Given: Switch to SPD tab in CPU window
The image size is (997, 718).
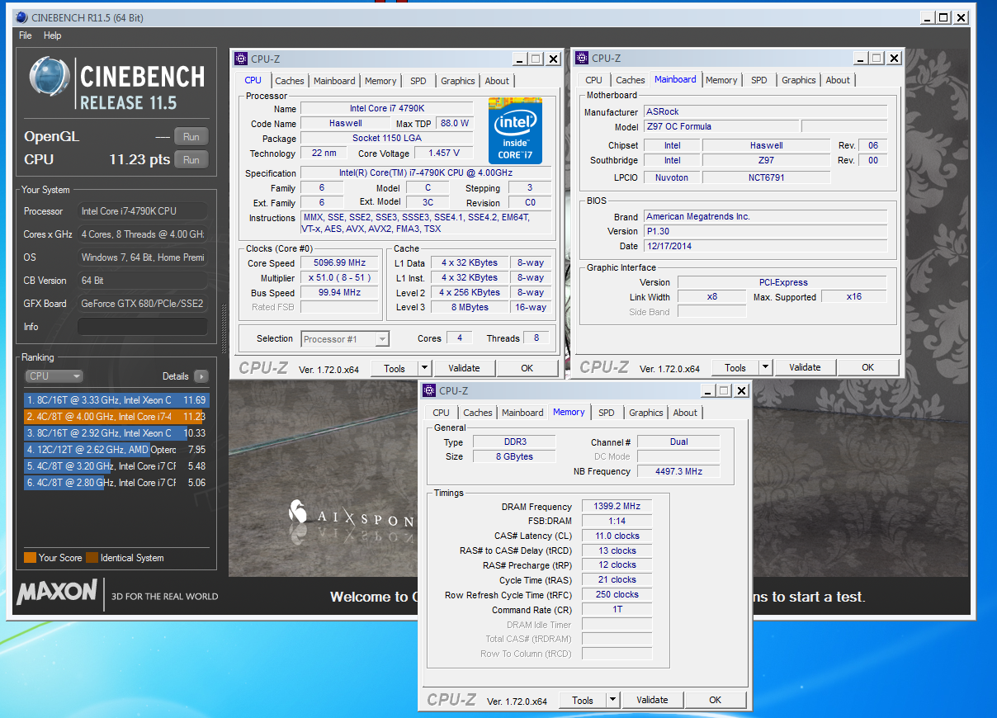Looking at the screenshot, I should click(418, 81).
